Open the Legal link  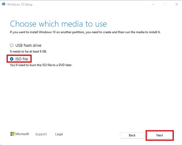pyautogui.click(x=59, y=134)
